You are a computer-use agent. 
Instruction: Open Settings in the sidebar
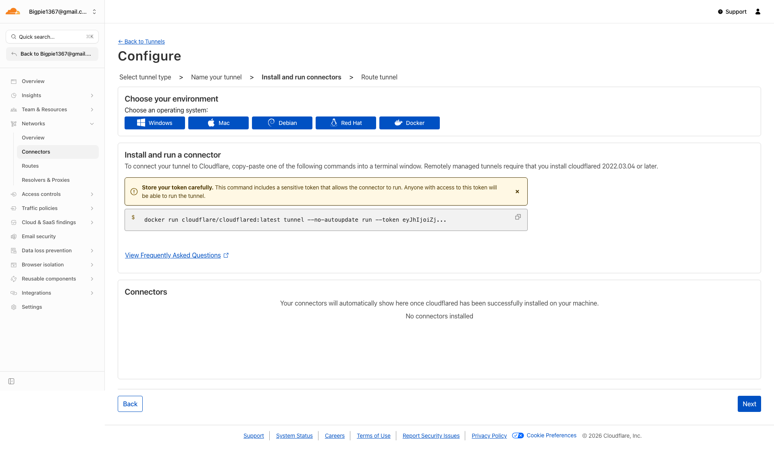coord(32,307)
